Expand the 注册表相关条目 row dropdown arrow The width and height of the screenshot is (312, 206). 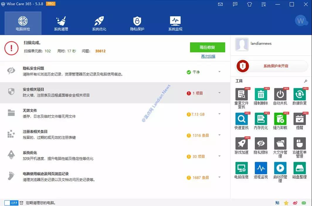(x=219, y=135)
